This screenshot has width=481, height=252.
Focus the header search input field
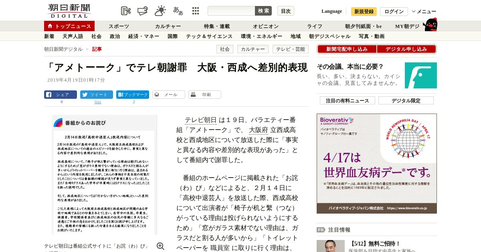pyautogui.click(x=231, y=11)
